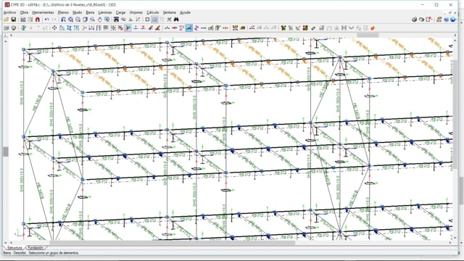464x261 pixels.
Task: Open the Láminas menu
Action: coord(105,12)
